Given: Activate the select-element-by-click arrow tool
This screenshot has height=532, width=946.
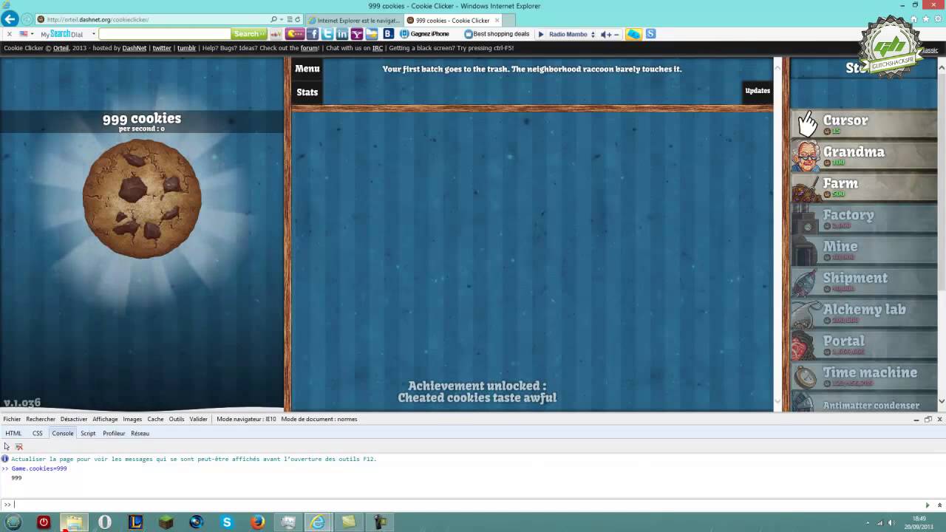Looking at the screenshot, I should tap(7, 446).
